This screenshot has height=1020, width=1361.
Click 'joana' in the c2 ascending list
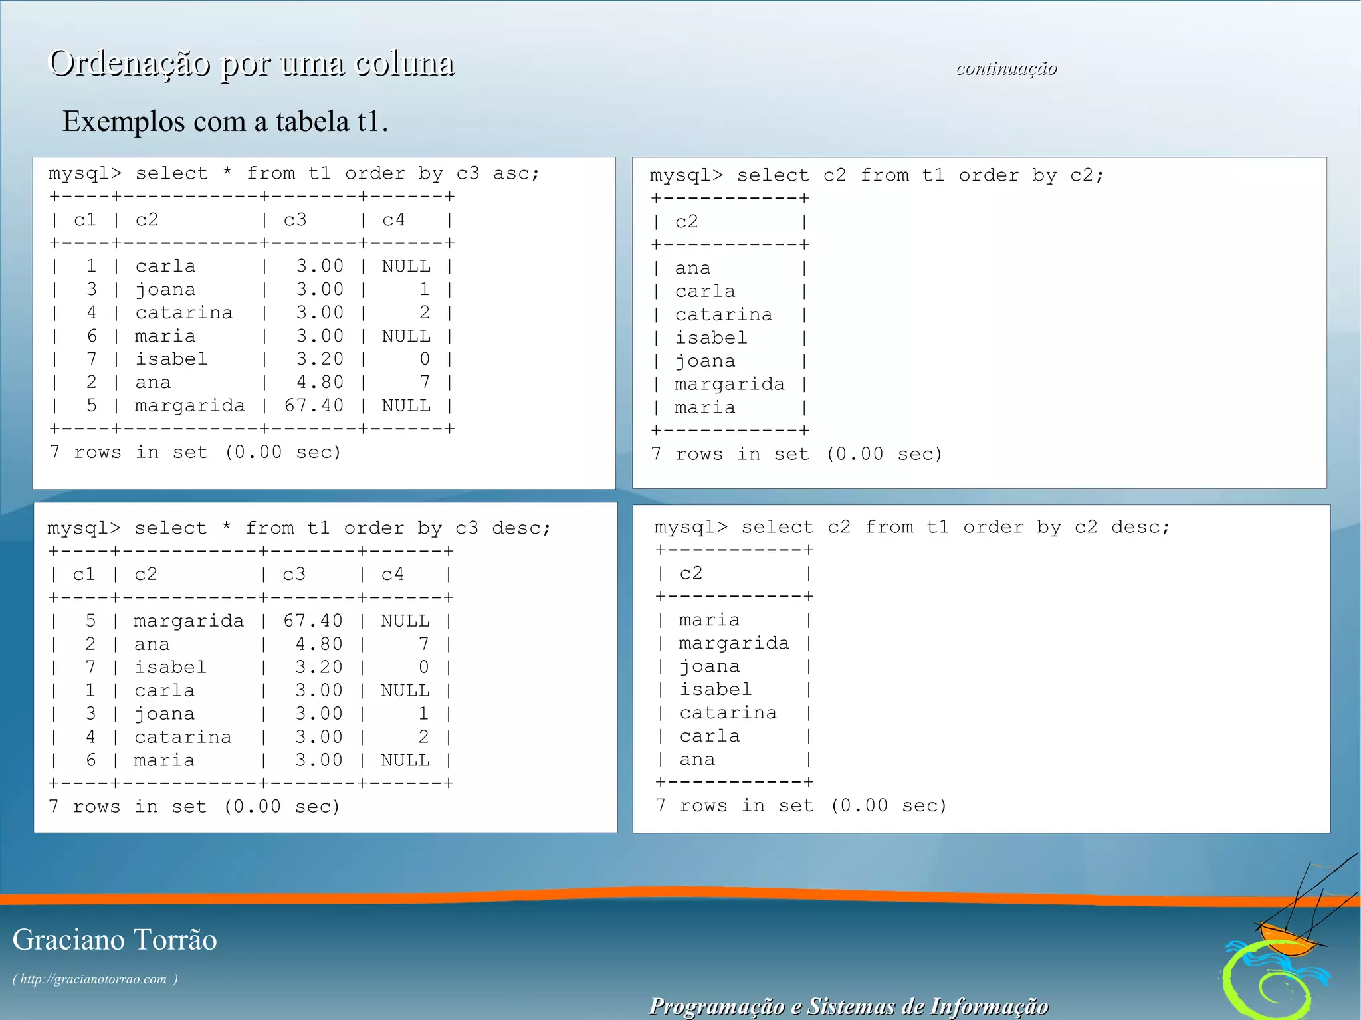(x=705, y=361)
